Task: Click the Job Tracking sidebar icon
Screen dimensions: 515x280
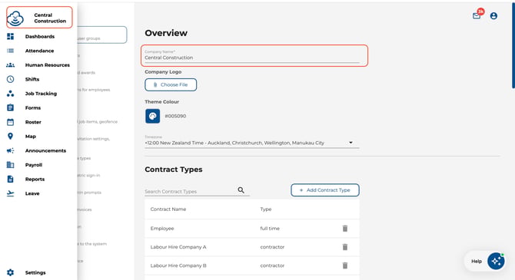Action: pos(10,94)
